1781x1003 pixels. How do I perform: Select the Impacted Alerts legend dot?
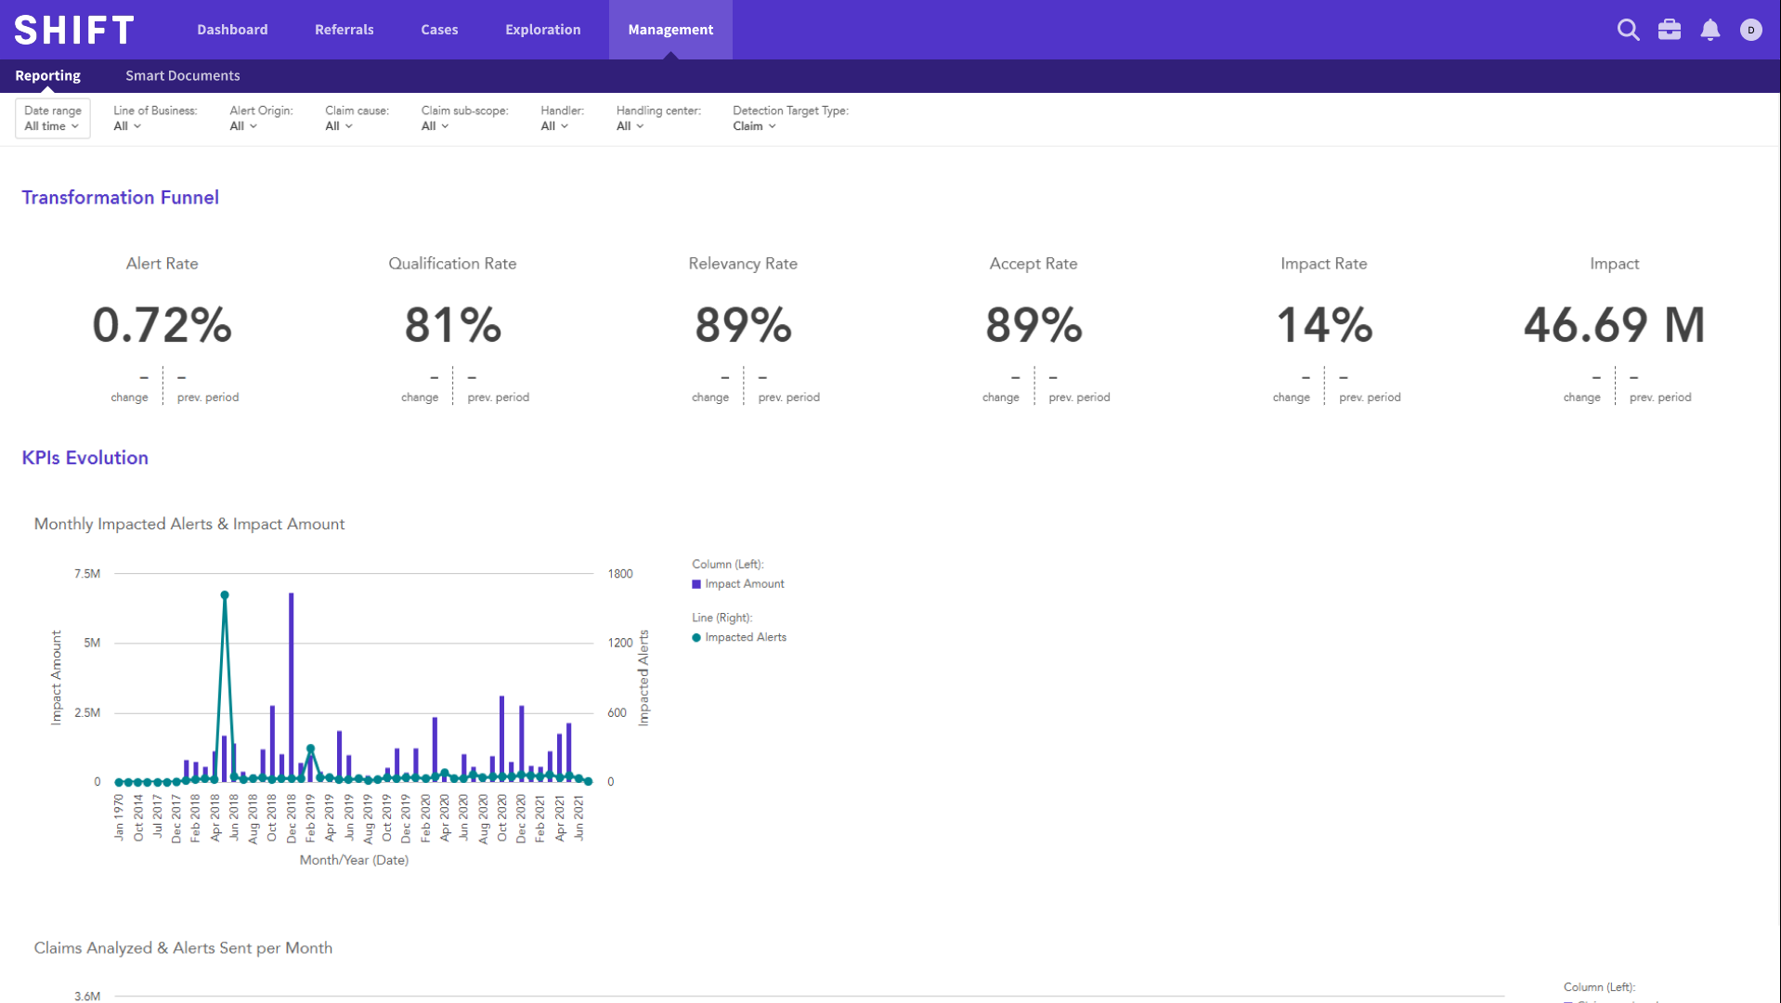pyautogui.click(x=695, y=637)
